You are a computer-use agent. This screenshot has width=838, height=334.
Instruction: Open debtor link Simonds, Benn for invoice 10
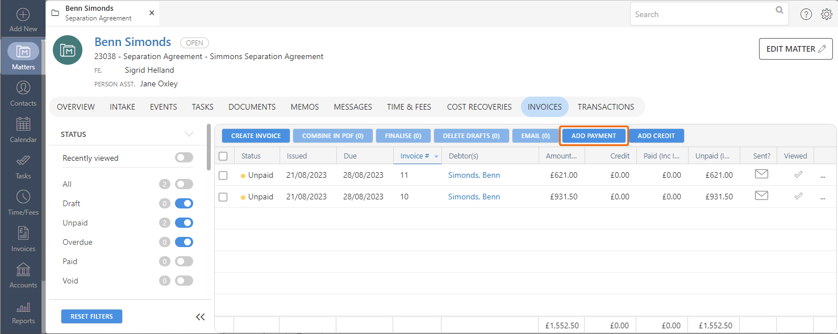tap(474, 197)
